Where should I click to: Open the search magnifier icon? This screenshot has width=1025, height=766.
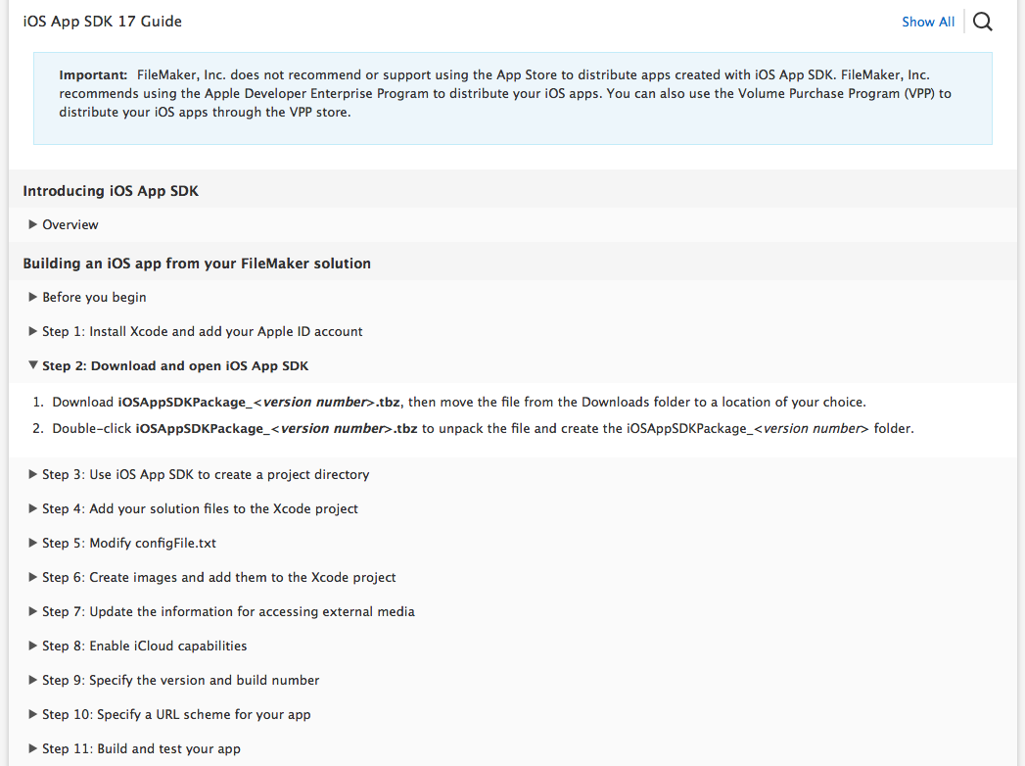(983, 22)
